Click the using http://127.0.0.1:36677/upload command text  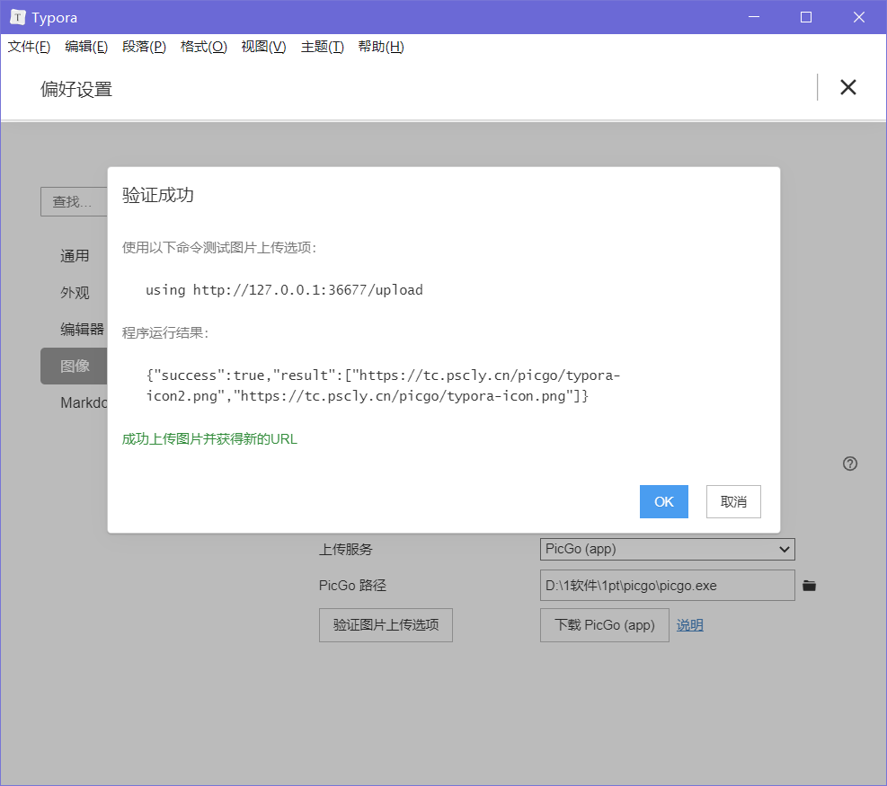click(284, 290)
